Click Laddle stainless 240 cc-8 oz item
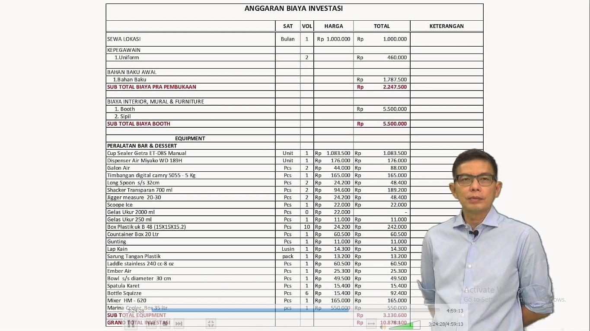Image resolution: width=590 pixels, height=331 pixels. 140,264
